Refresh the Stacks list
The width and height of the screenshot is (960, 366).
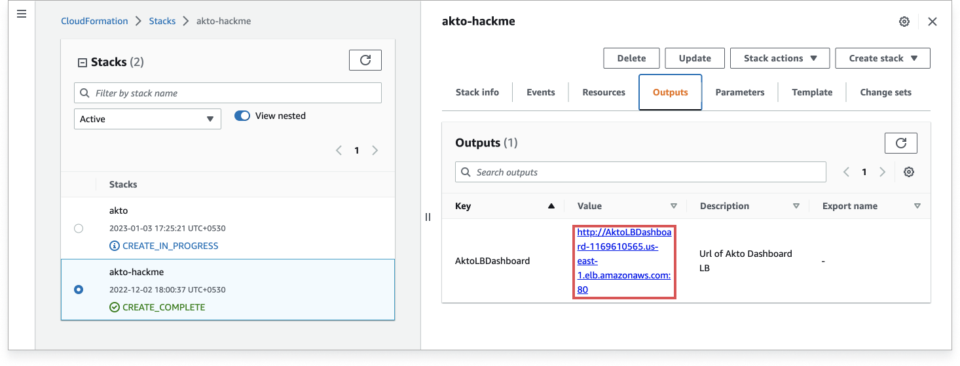pyautogui.click(x=365, y=60)
